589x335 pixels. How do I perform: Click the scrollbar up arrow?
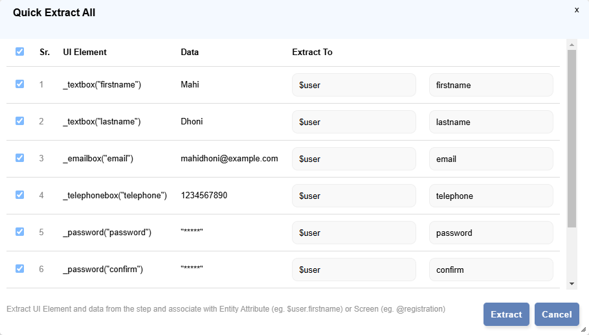tap(572, 45)
